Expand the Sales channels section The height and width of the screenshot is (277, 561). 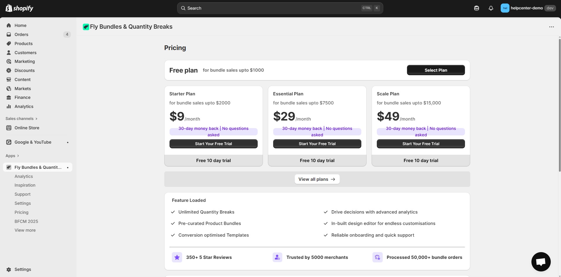pos(21,118)
